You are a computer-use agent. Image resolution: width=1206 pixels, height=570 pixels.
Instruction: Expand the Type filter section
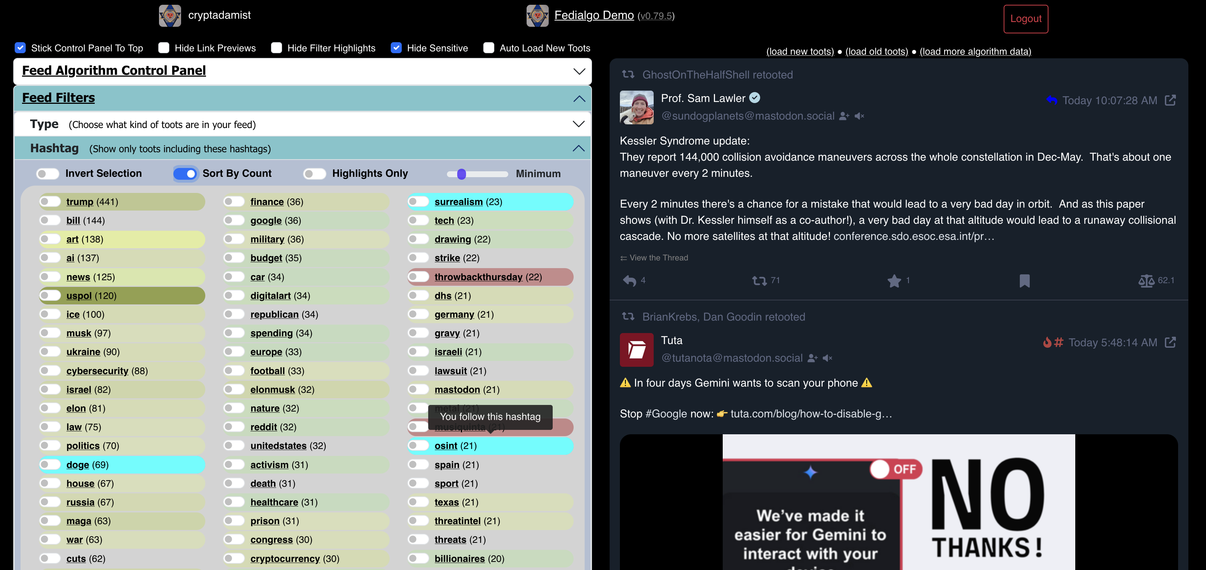578,124
